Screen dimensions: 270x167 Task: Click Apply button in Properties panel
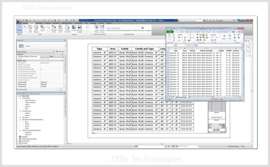pyautogui.click(x=61, y=89)
